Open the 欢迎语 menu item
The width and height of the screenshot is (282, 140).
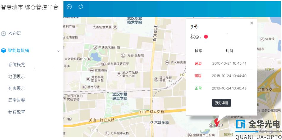[15, 33]
